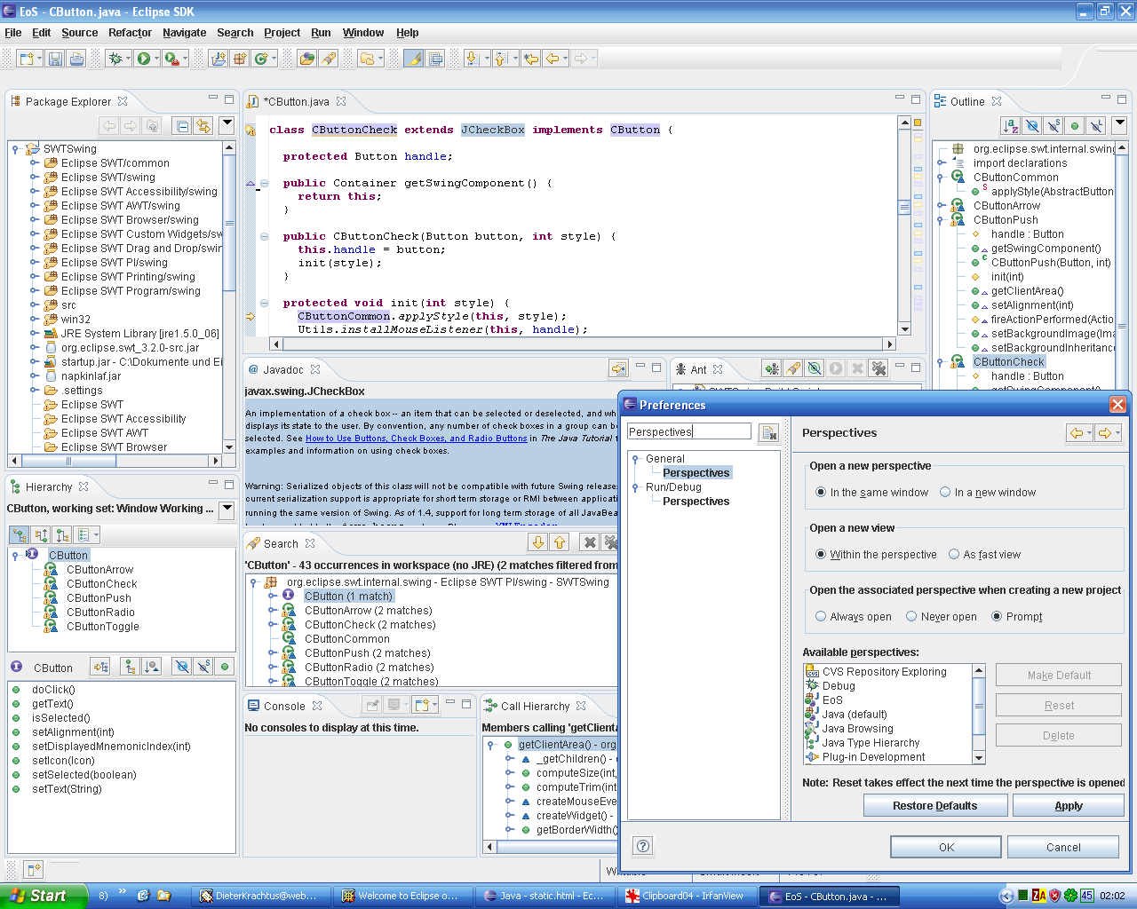Click Add Buildfiles in Ant view
The height and width of the screenshot is (909, 1137).
(x=772, y=368)
